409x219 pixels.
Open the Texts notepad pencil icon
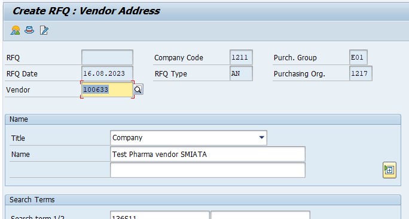click(x=44, y=30)
